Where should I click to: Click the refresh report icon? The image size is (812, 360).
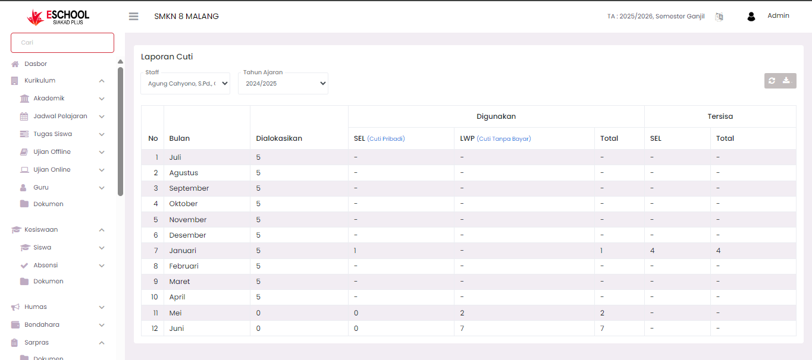(x=772, y=81)
